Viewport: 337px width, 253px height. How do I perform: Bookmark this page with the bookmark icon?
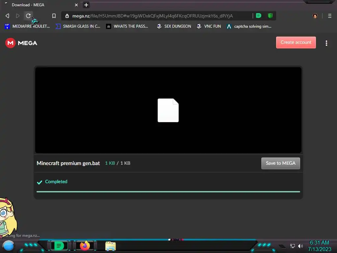(x=54, y=16)
